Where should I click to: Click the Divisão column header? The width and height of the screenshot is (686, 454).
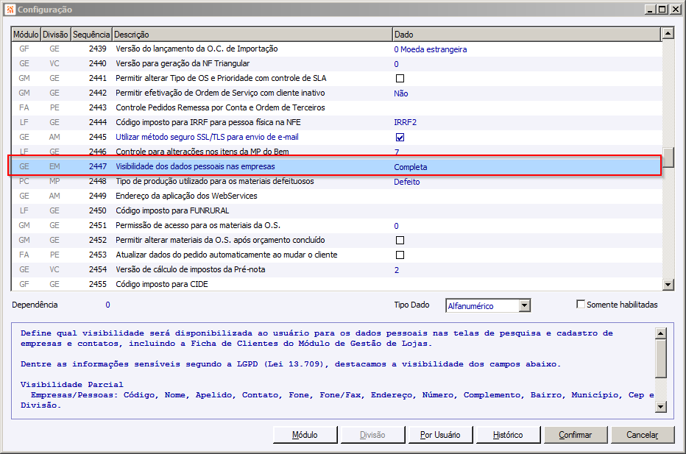55,34
